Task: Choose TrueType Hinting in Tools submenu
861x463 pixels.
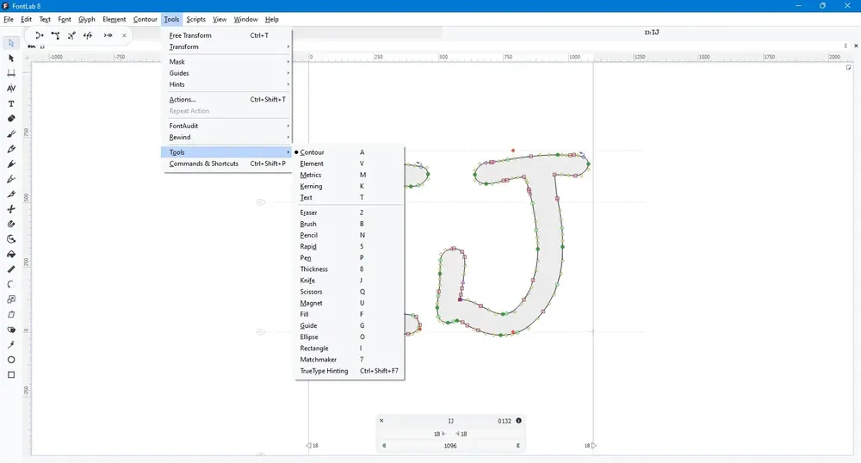Action: point(350,371)
